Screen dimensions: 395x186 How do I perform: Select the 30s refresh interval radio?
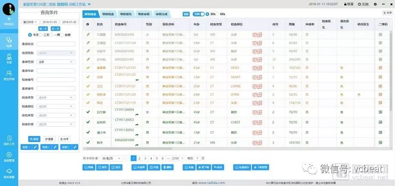click(207, 14)
